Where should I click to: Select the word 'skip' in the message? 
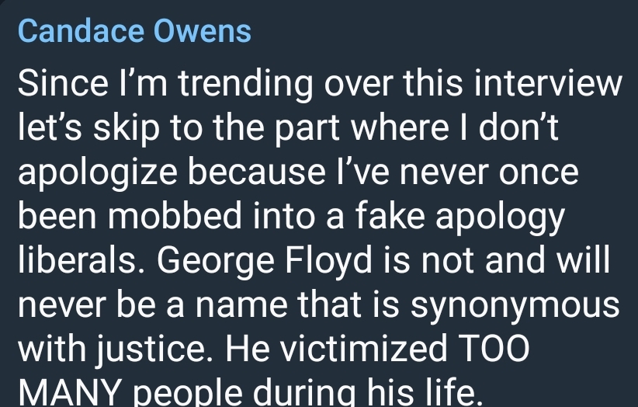tap(127, 130)
